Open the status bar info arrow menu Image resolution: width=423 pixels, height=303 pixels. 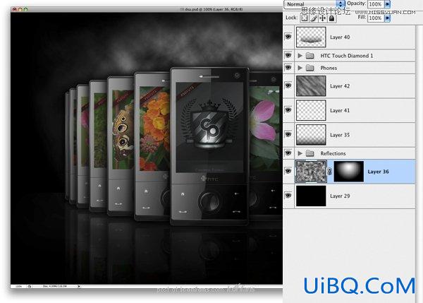pyautogui.click(x=79, y=286)
